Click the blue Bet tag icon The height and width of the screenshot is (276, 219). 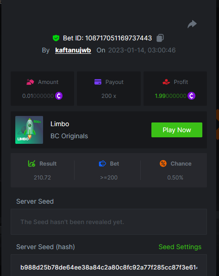[x=102, y=164]
